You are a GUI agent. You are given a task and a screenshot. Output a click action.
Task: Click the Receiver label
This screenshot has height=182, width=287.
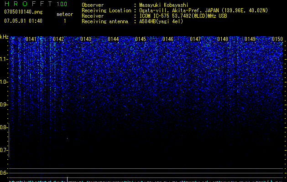[93, 16]
